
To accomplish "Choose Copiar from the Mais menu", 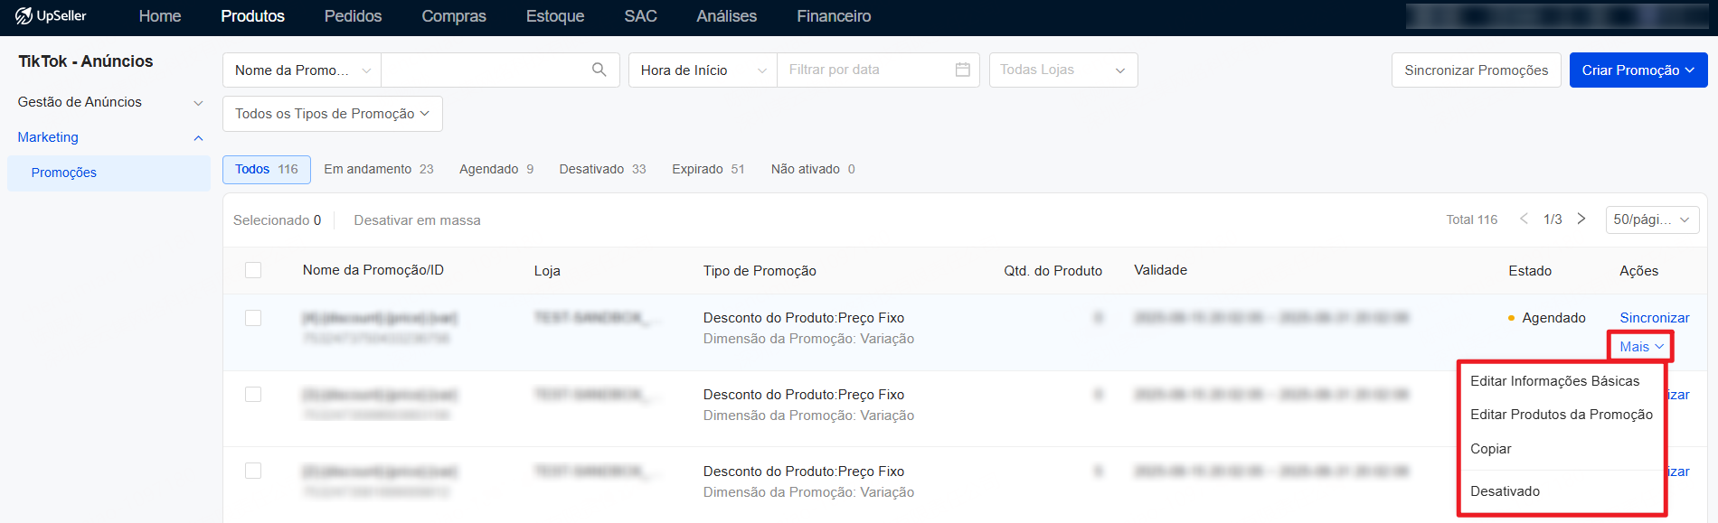I will 1490,449.
